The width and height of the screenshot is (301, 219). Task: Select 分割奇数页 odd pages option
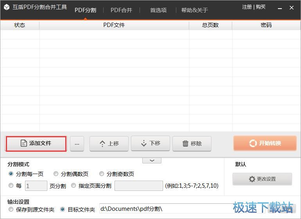[x=102, y=174]
